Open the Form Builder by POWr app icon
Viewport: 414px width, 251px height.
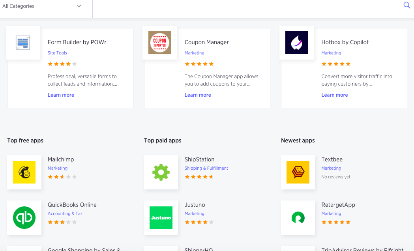(23, 43)
